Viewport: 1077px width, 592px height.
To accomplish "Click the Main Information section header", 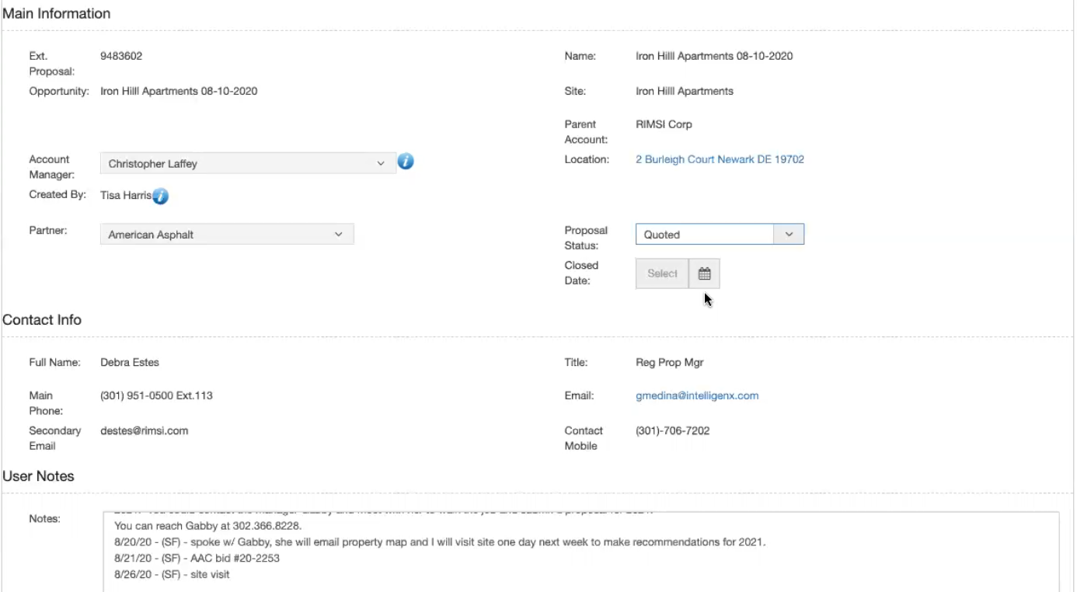I will (x=56, y=14).
